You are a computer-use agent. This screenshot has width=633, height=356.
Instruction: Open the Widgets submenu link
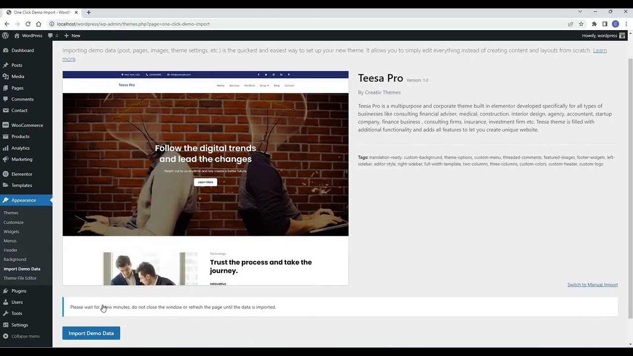(11, 231)
